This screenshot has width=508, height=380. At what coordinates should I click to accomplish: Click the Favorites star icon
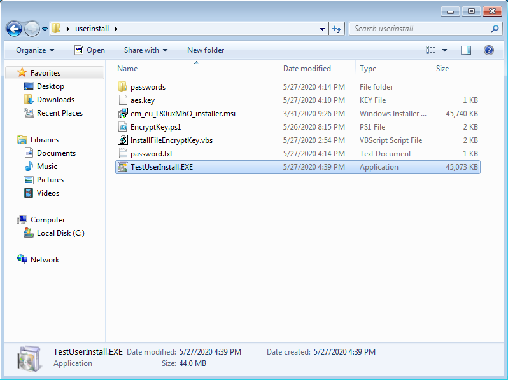(22, 72)
